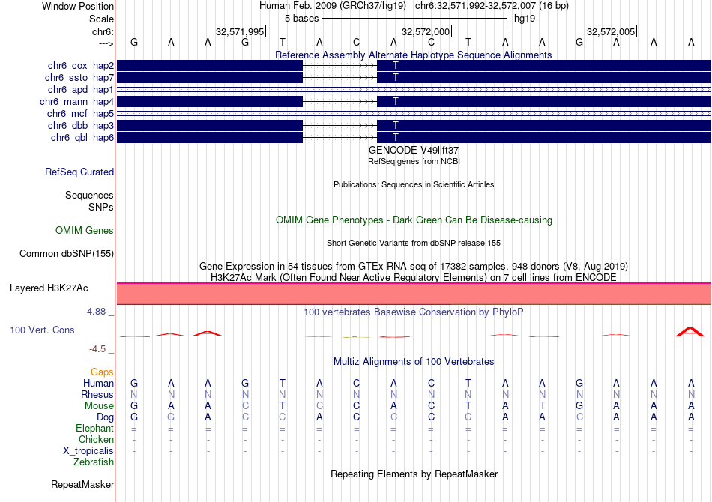Select the Elephant species label

[x=95, y=428]
